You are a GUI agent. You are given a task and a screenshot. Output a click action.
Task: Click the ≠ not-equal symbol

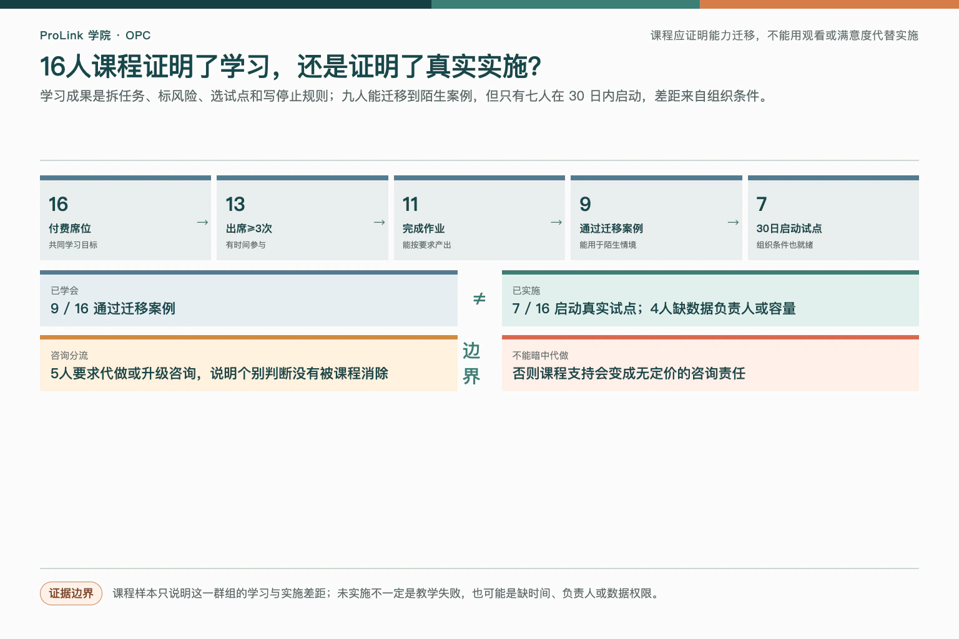click(479, 299)
